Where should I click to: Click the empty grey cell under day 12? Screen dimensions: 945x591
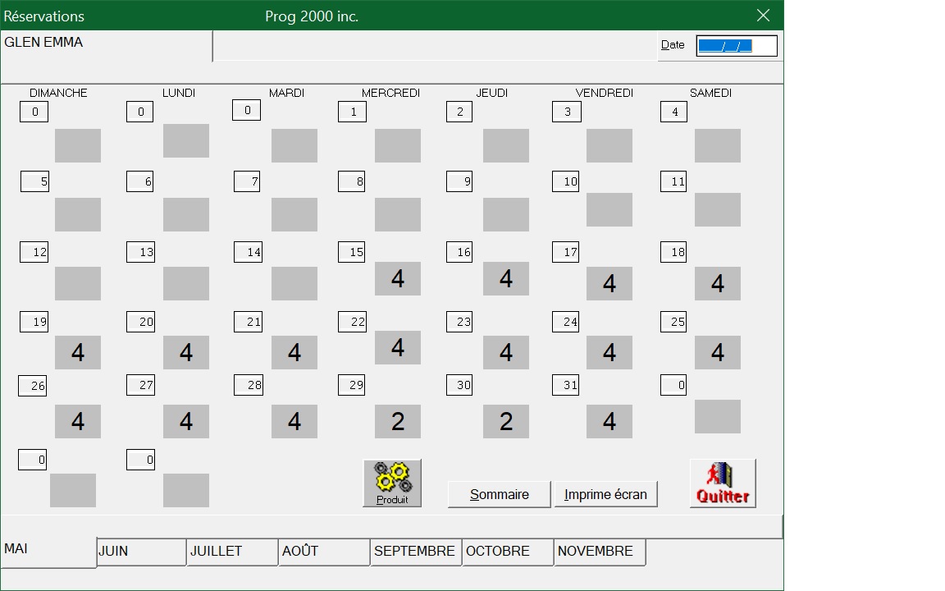[x=78, y=283]
